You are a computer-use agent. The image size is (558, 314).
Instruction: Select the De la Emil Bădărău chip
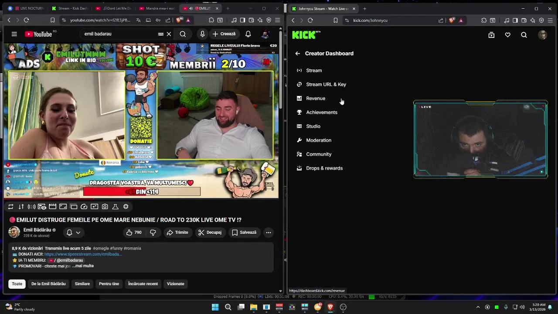click(48, 284)
